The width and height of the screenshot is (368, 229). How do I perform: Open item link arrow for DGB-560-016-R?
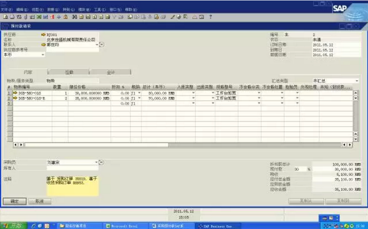pyautogui.click(x=15, y=98)
